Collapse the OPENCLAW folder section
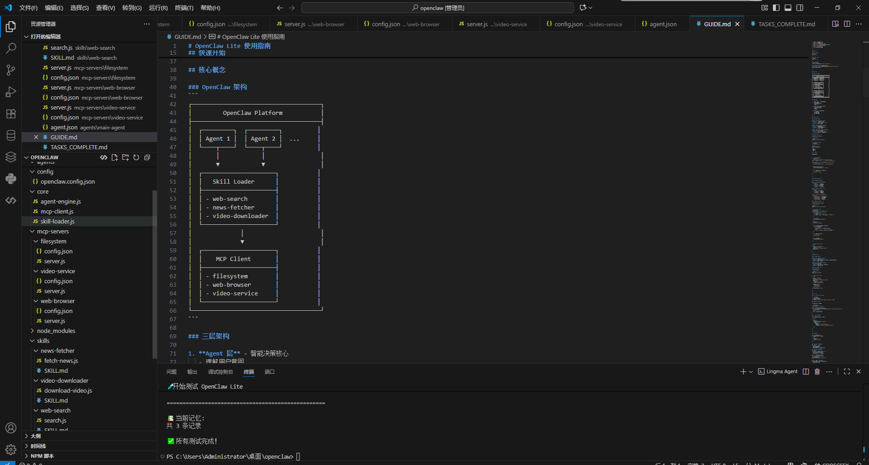This screenshot has width=869, height=465. pyautogui.click(x=26, y=157)
